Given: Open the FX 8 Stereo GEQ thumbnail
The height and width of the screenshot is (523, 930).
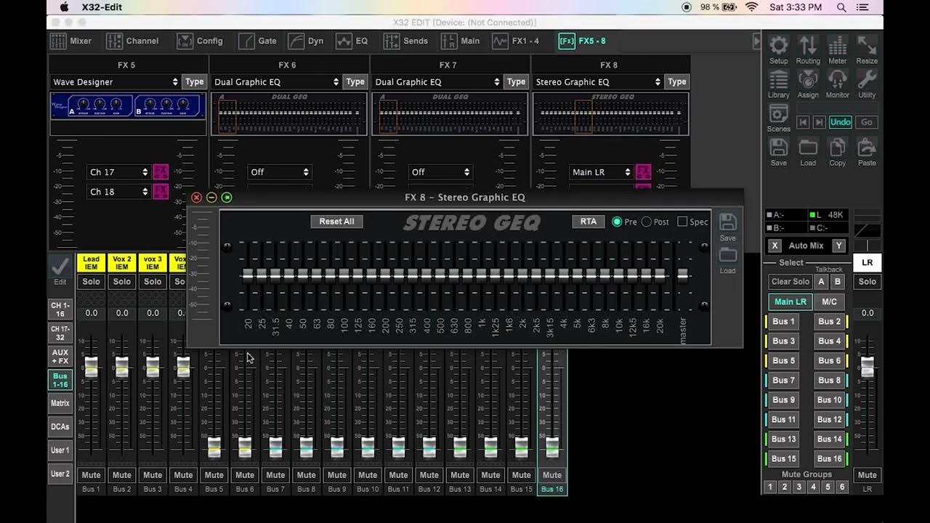Looking at the screenshot, I should point(610,113).
